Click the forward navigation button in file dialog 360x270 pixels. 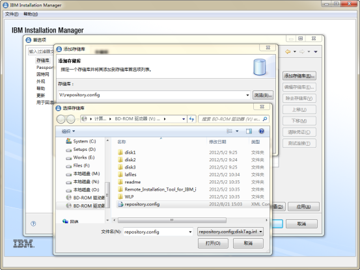click(x=70, y=119)
